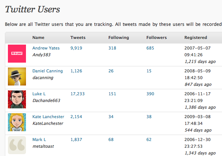Visit the Kate Lanchester name link
This screenshot has height=156, width=222.
point(48,117)
